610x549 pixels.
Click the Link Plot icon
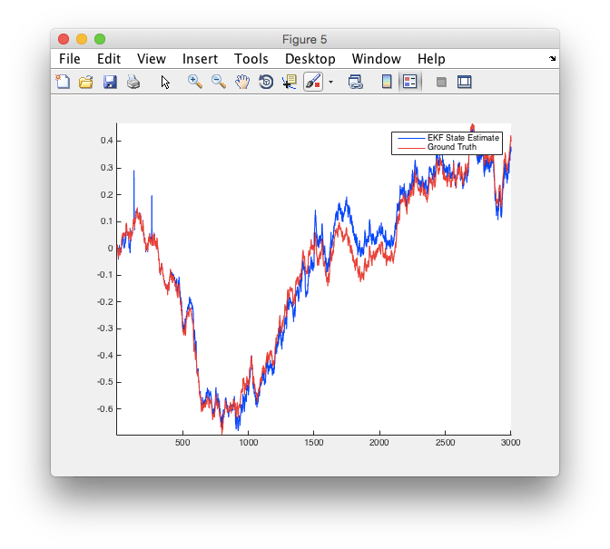pos(356,82)
